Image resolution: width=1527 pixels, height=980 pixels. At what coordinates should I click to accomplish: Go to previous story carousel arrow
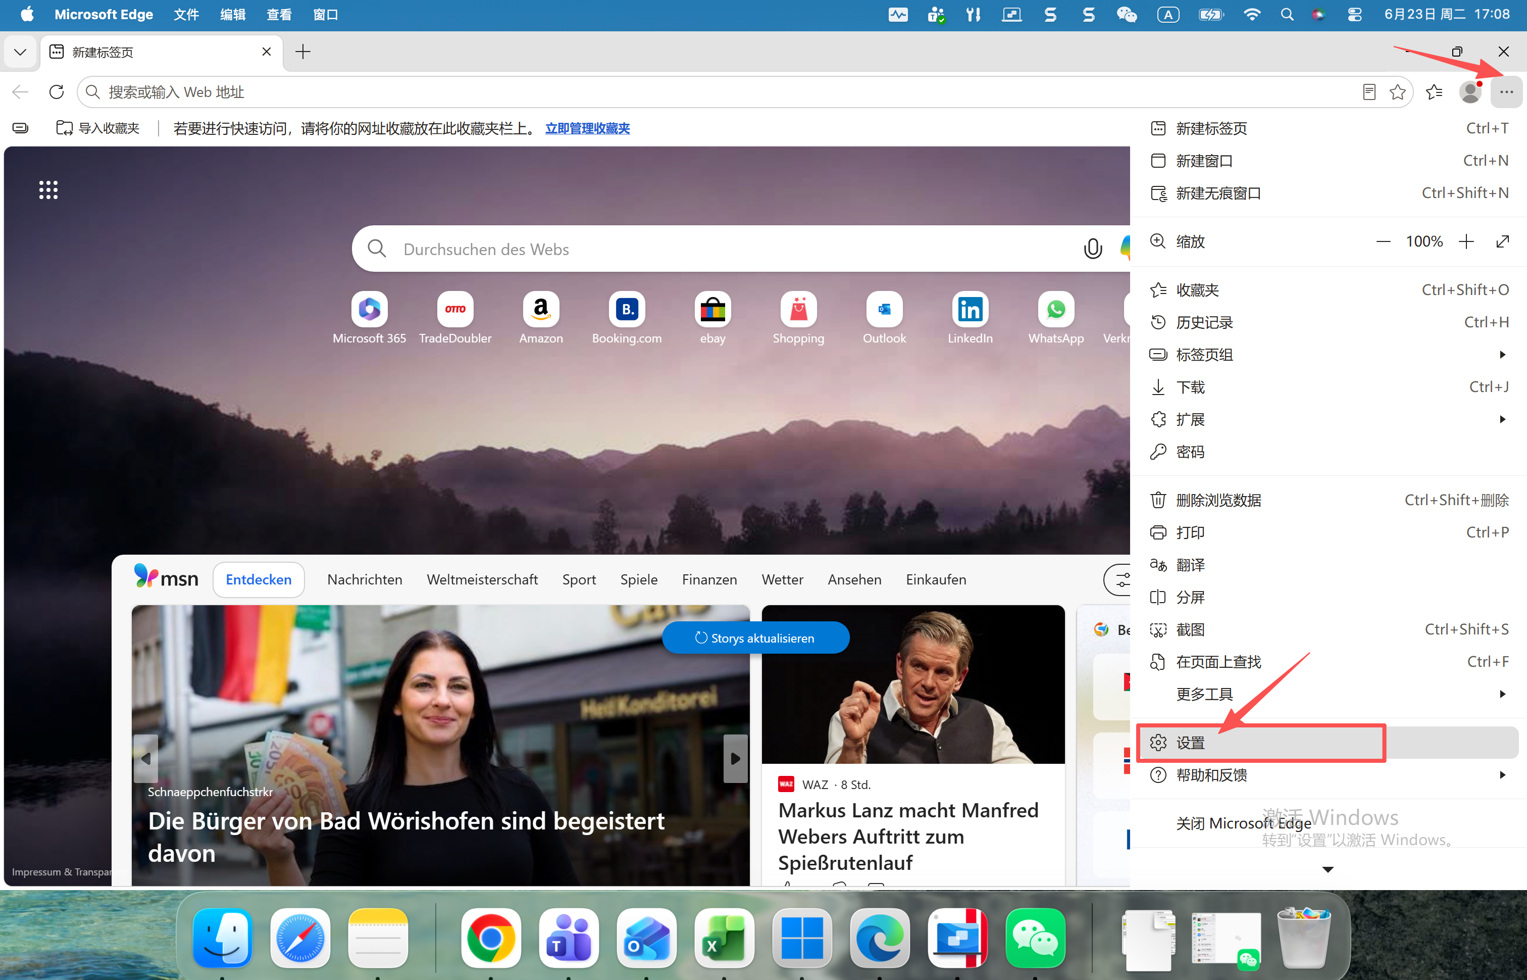(145, 759)
